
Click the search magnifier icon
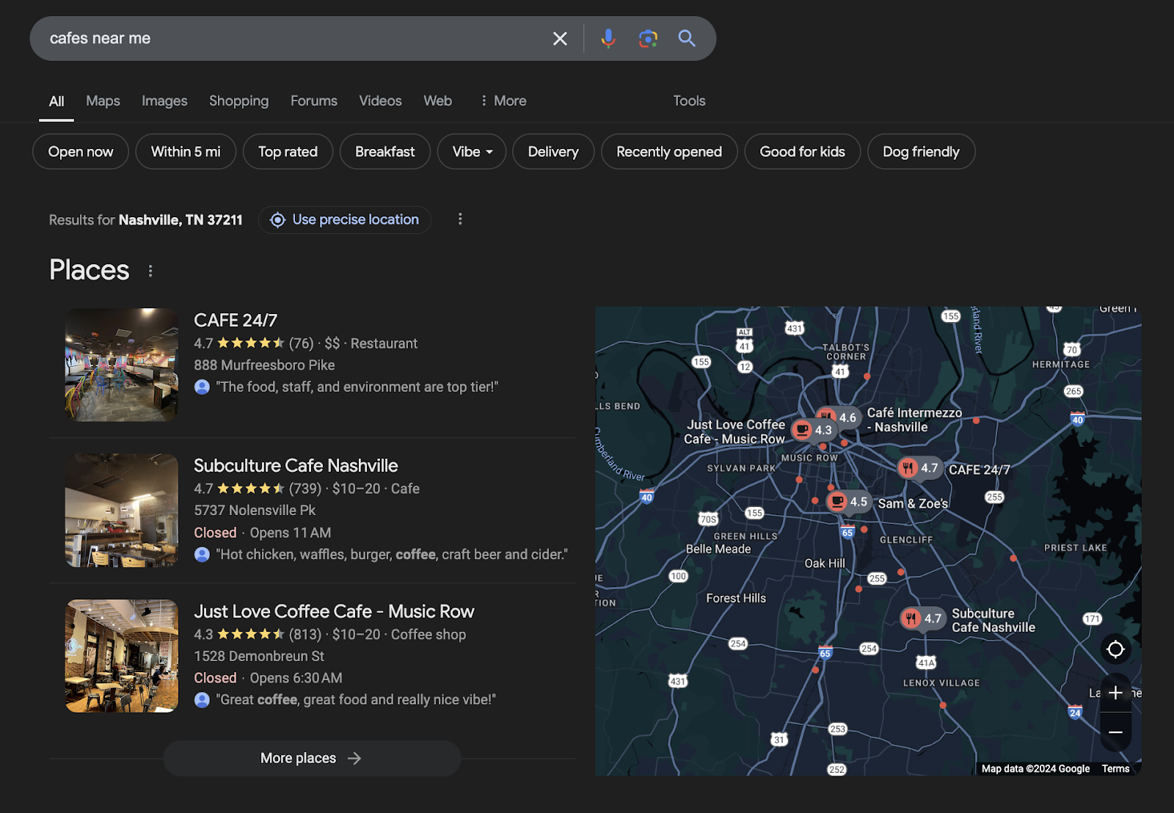pos(687,38)
